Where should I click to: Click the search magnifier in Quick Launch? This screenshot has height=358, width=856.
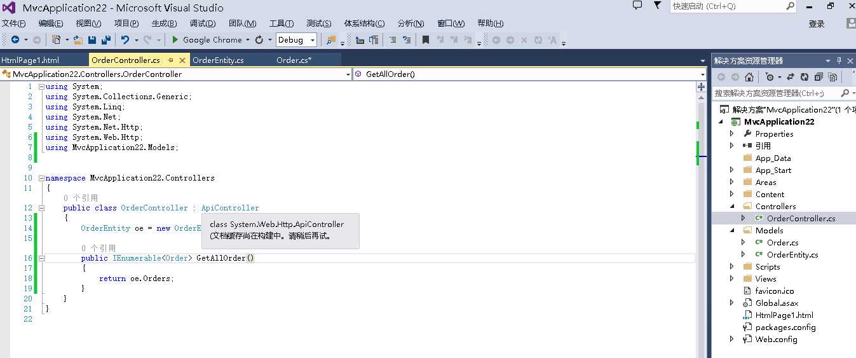coord(790,6)
